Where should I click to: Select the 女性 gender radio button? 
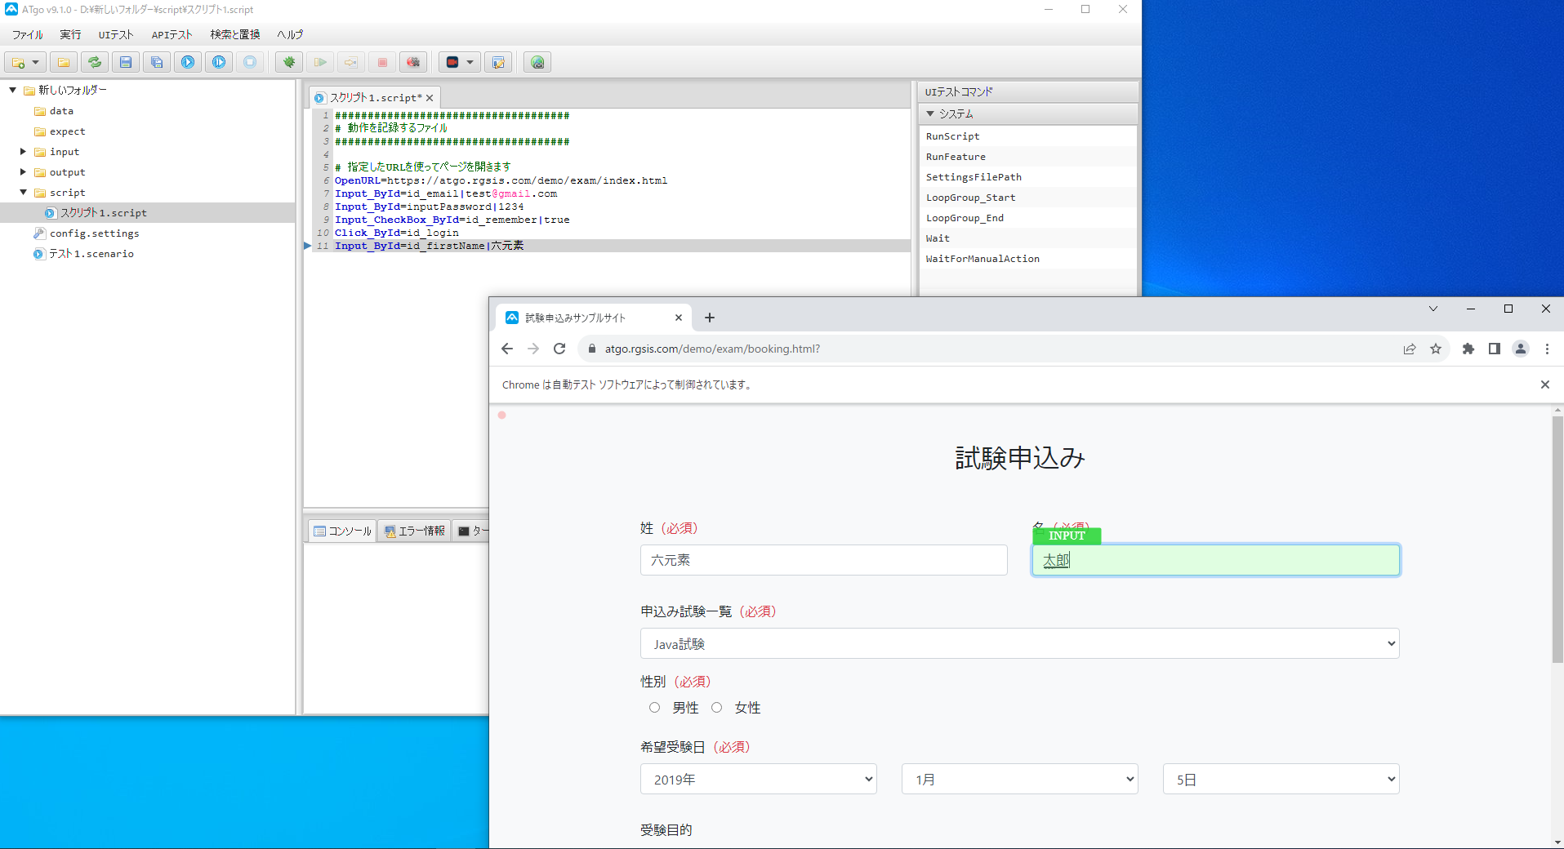tap(716, 707)
